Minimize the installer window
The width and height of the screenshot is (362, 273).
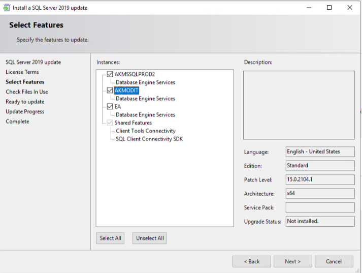(x=309, y=8)
